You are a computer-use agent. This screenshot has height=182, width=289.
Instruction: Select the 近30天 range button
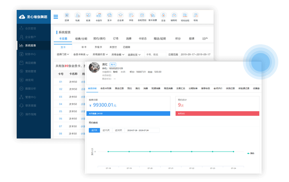point(119,130)
